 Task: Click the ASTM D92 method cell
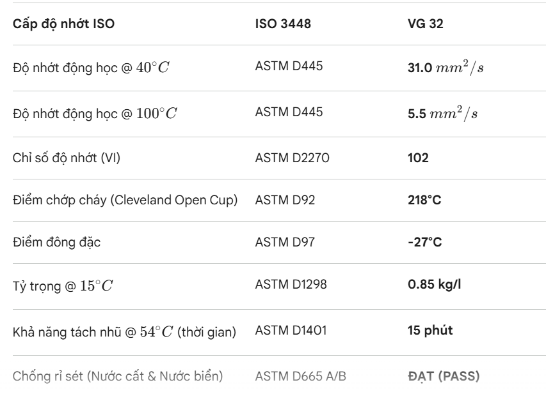coord(278,201)
